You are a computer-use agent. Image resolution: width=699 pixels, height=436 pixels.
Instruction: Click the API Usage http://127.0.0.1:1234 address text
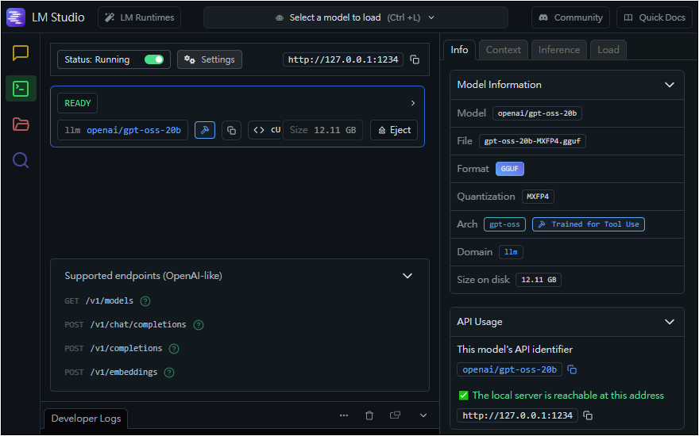coord(517,415)
